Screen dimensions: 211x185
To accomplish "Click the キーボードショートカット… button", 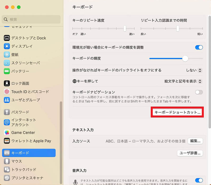I will click(177, 112).
